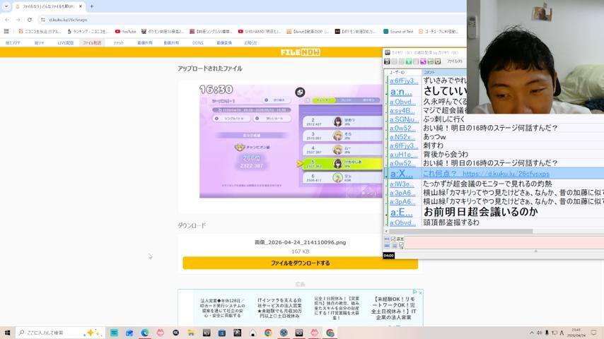
Task: Show hidden system tray icons
Action: (532, 333)
